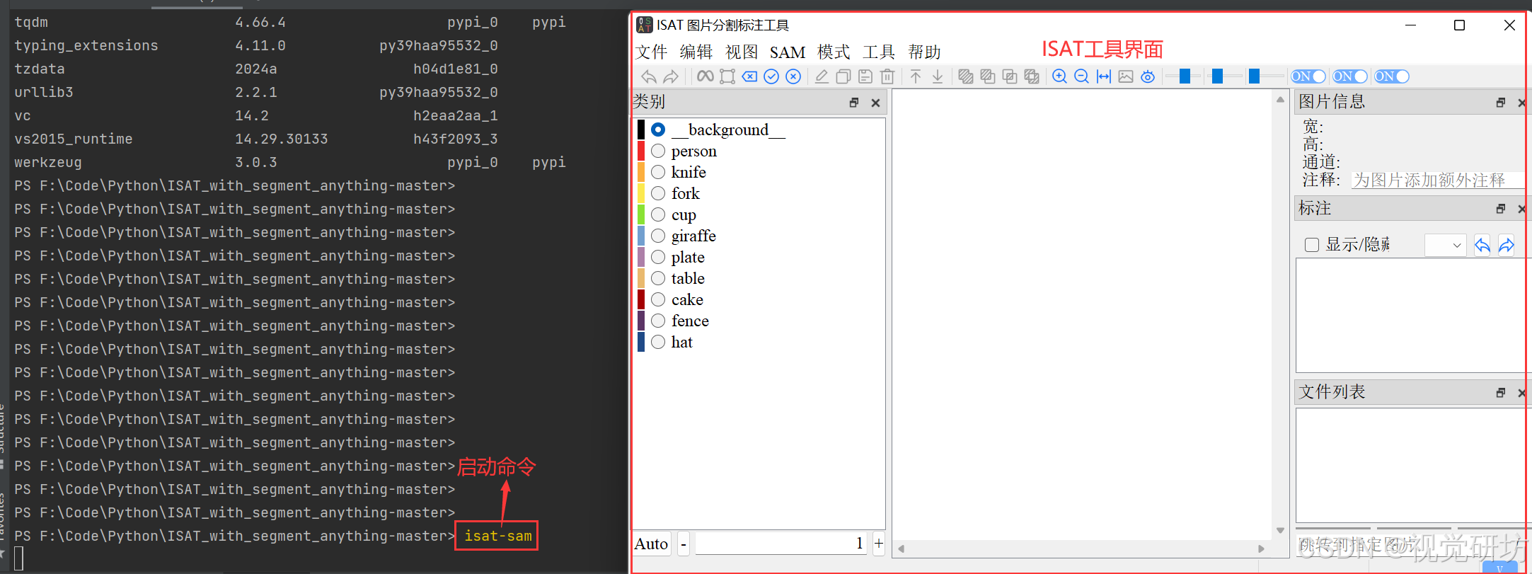Image resolution: width=1532 pixels, height=574 pixels.
Task: Click the next image arrow in the toolbar
Action: coord(671,76)
